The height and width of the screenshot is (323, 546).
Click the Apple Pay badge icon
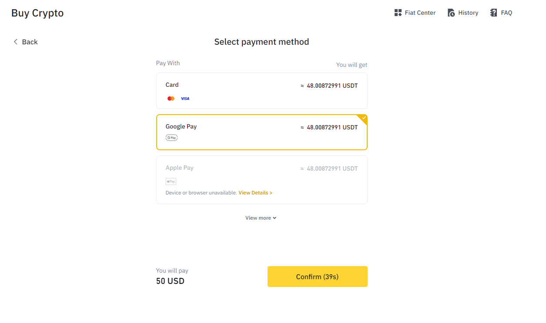point(171,181)
